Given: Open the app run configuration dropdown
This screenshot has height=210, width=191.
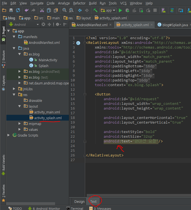Looking at the screenshot, I should pos(108,10).
